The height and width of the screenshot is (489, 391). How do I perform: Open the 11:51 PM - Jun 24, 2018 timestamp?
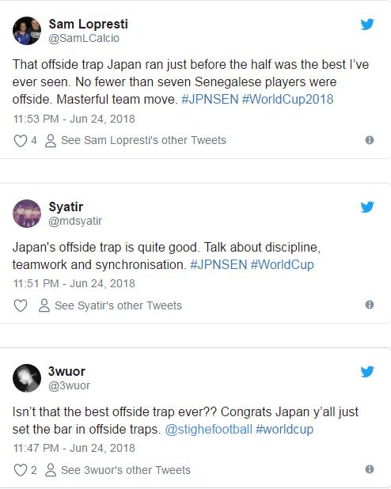pos(74,283)
